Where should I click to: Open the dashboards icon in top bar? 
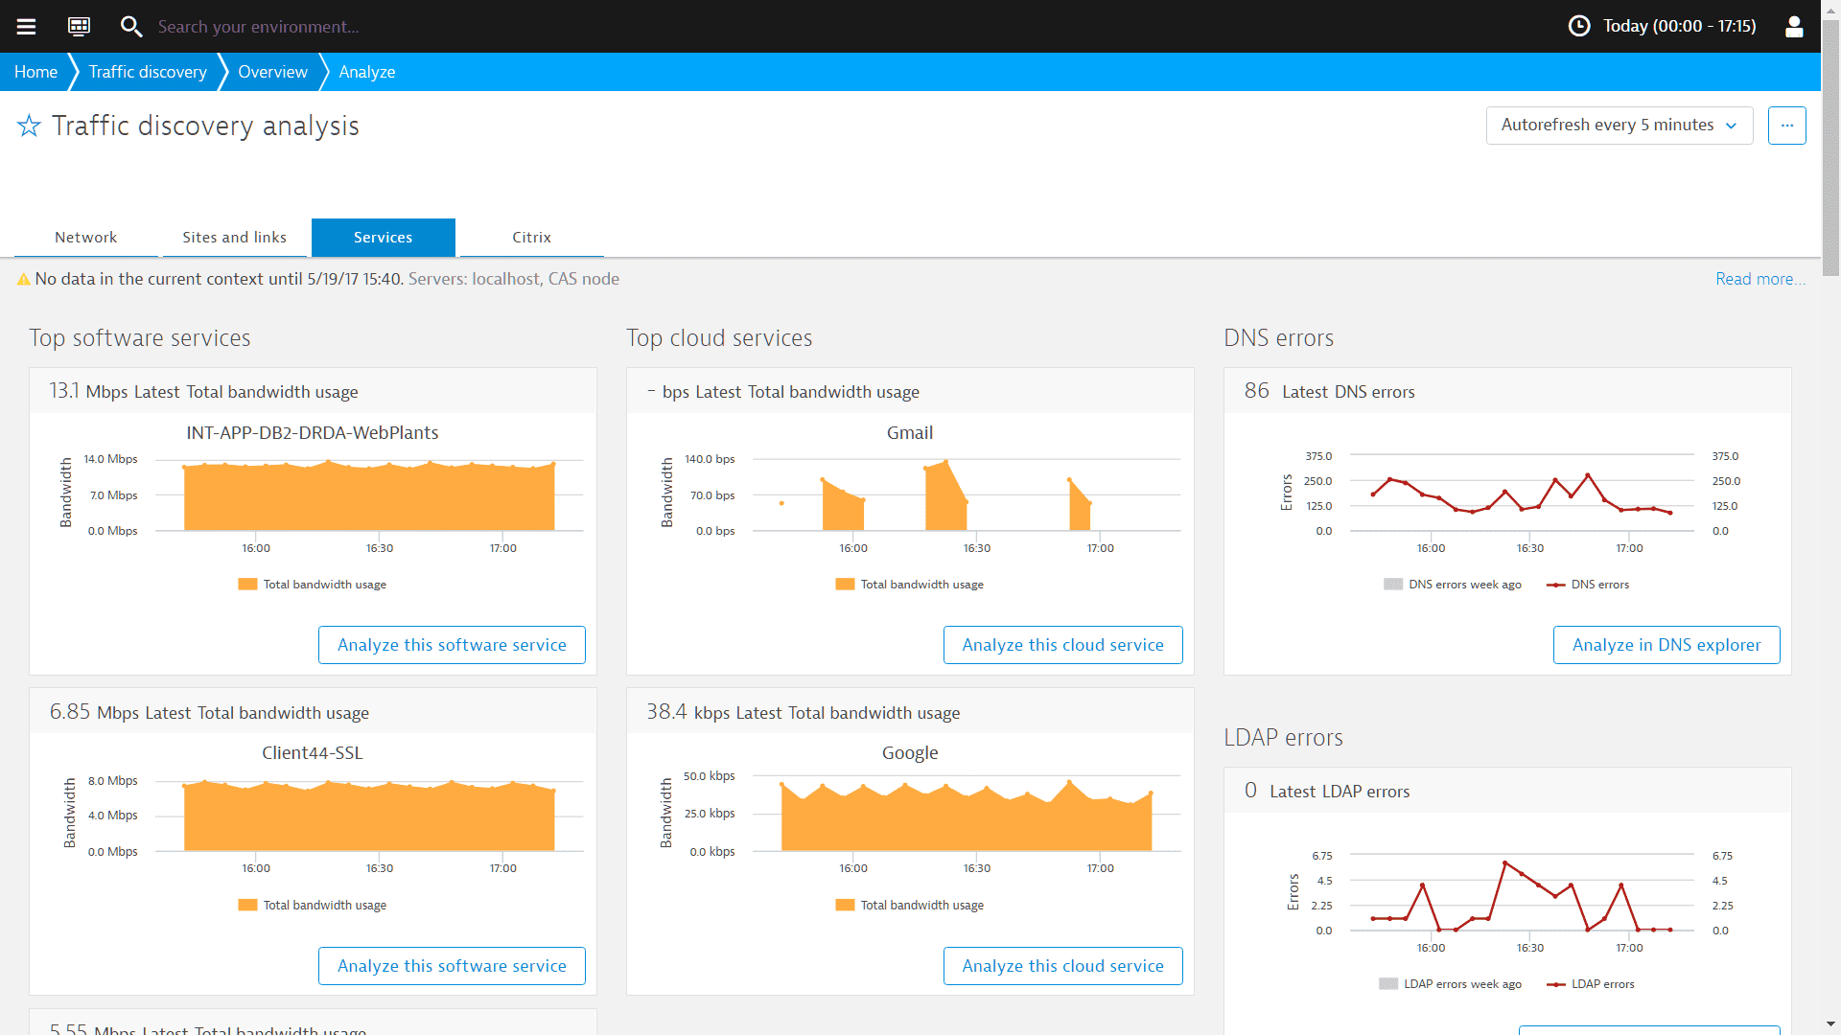click(79, 26)
